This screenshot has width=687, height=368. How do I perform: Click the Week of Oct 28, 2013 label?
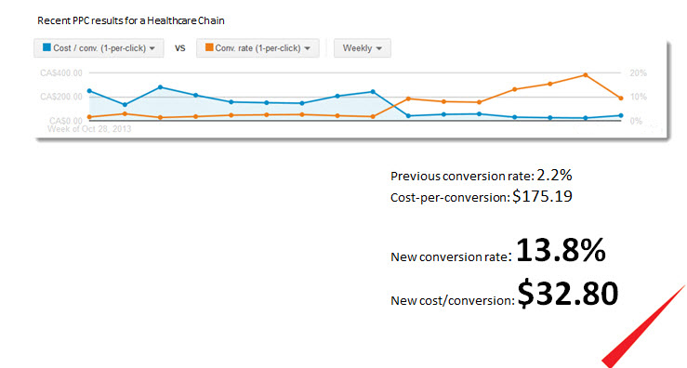click(89, 129)
